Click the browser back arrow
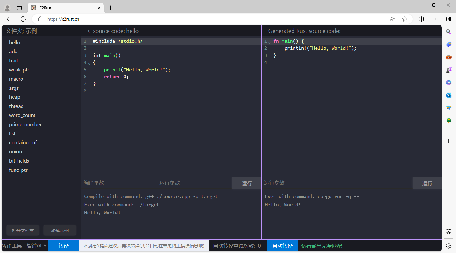 (x=9, y=19)
